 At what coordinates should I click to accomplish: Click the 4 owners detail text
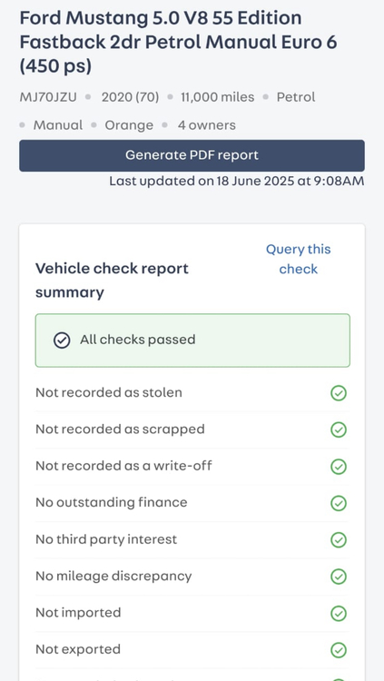(x=206, y=125)
